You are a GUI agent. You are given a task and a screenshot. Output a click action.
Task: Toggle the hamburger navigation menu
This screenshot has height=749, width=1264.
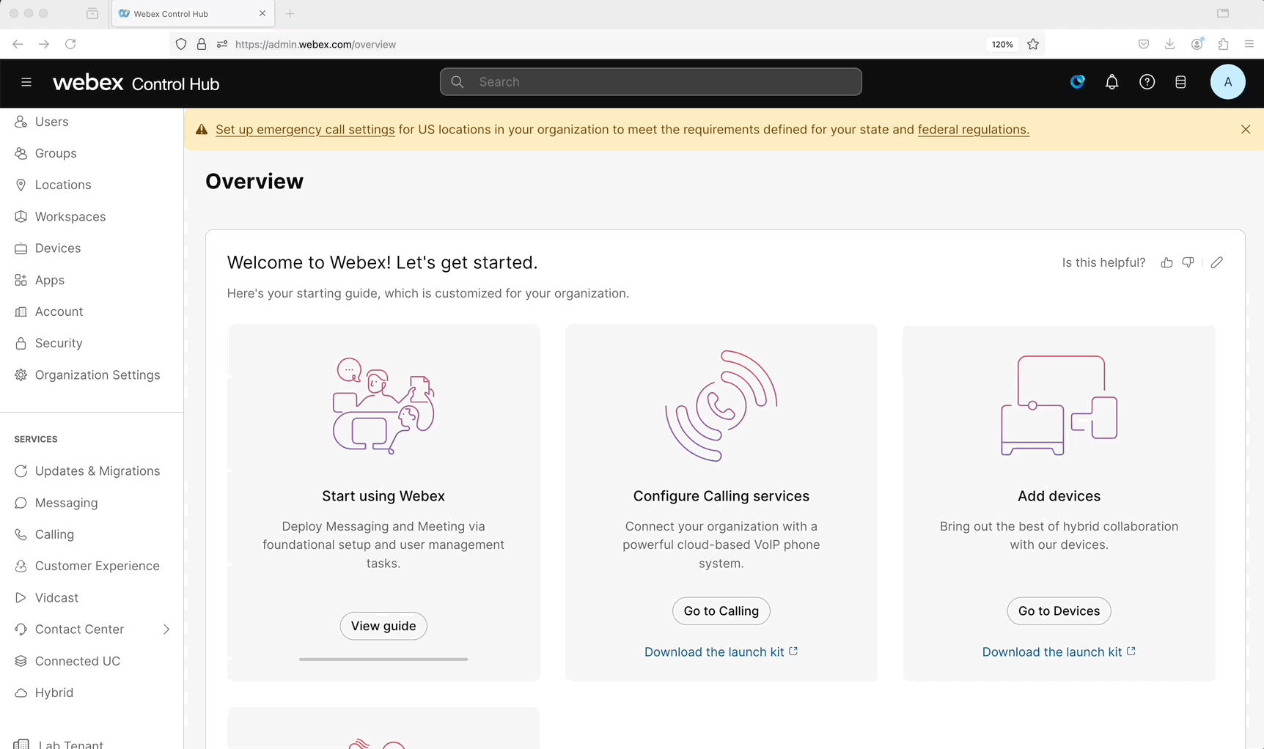click(26, 82)
